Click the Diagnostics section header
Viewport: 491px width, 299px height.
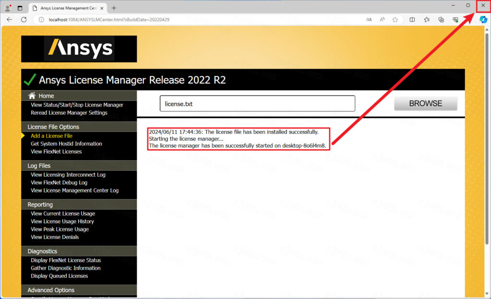(x=79, y=251)
